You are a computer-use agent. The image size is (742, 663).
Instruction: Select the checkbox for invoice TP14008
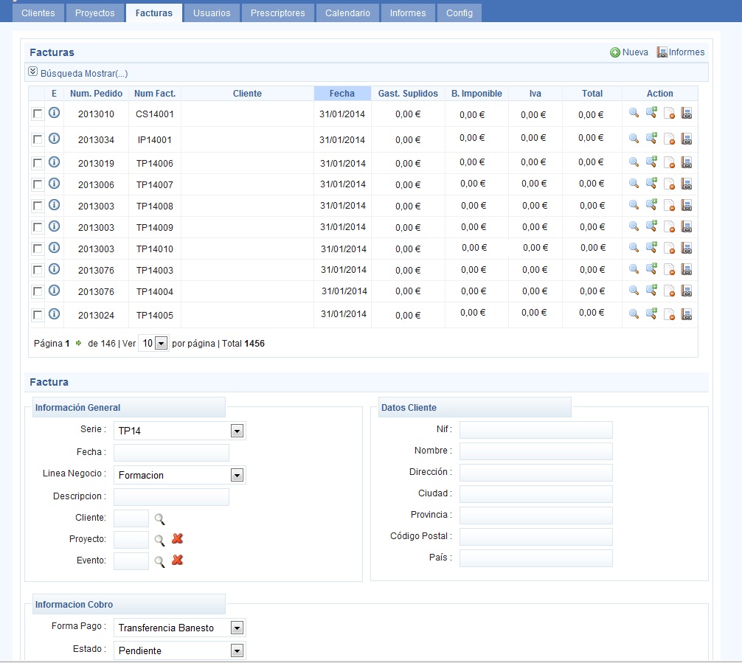38,206
